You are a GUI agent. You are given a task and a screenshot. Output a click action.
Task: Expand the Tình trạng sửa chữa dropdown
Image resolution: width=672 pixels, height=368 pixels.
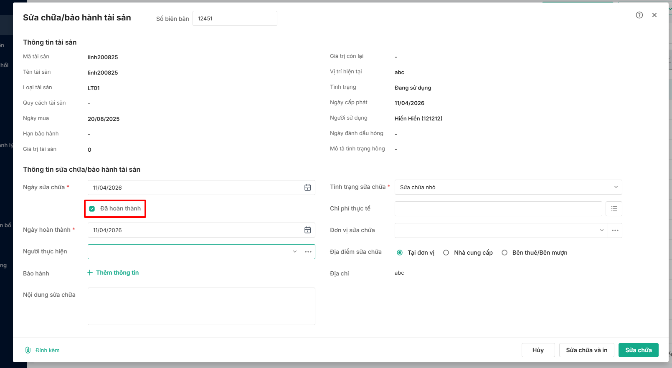pyautogui.click(x=615, y=187)
